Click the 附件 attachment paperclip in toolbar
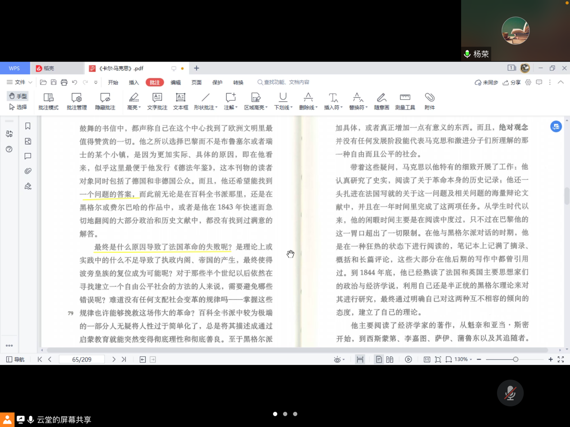This screenshot has height=427, width=570. click(x=430, y=101)
